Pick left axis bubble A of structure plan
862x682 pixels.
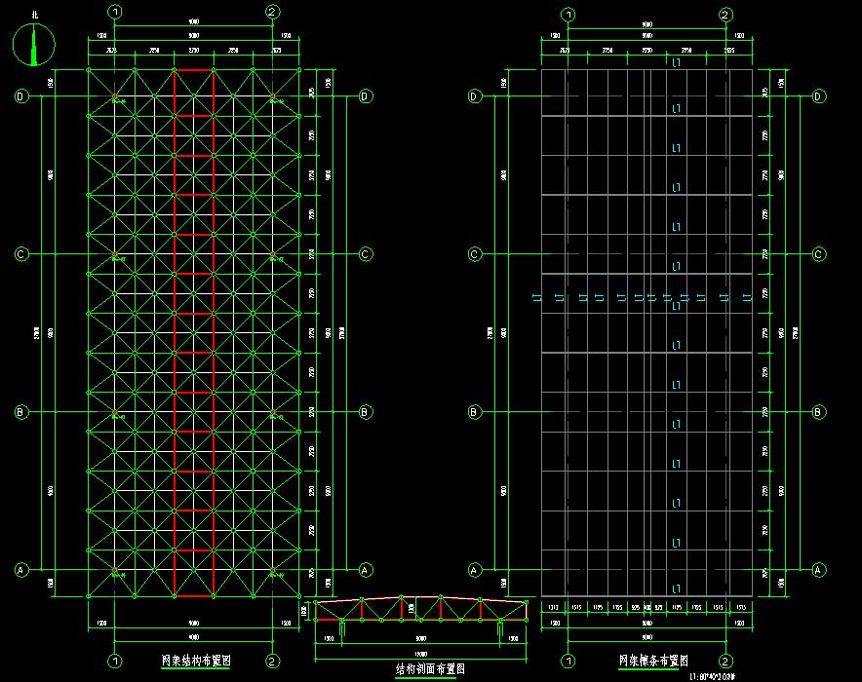[20, 570]
